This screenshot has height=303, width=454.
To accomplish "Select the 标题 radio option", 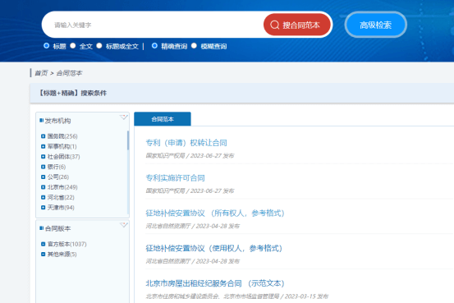I will tap(46, 45).
